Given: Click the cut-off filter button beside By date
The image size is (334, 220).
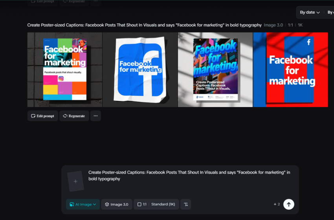Looking at the screenshot, I should 330,12.
